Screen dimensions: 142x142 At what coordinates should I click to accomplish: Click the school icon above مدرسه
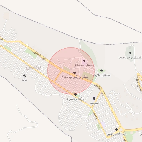coord(94,98)
